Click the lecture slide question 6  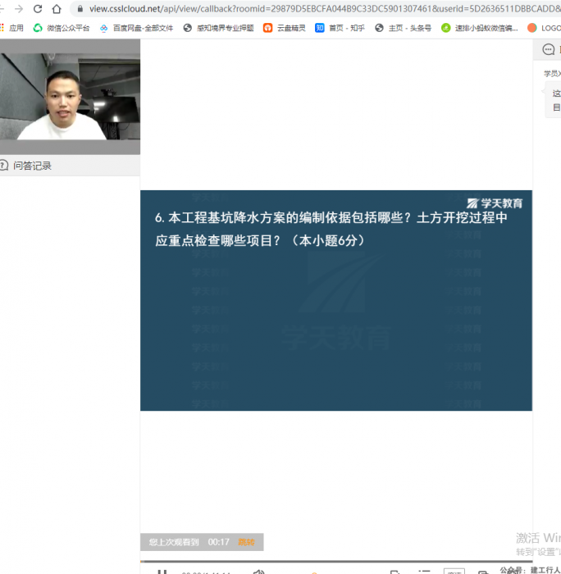[335, 300]
